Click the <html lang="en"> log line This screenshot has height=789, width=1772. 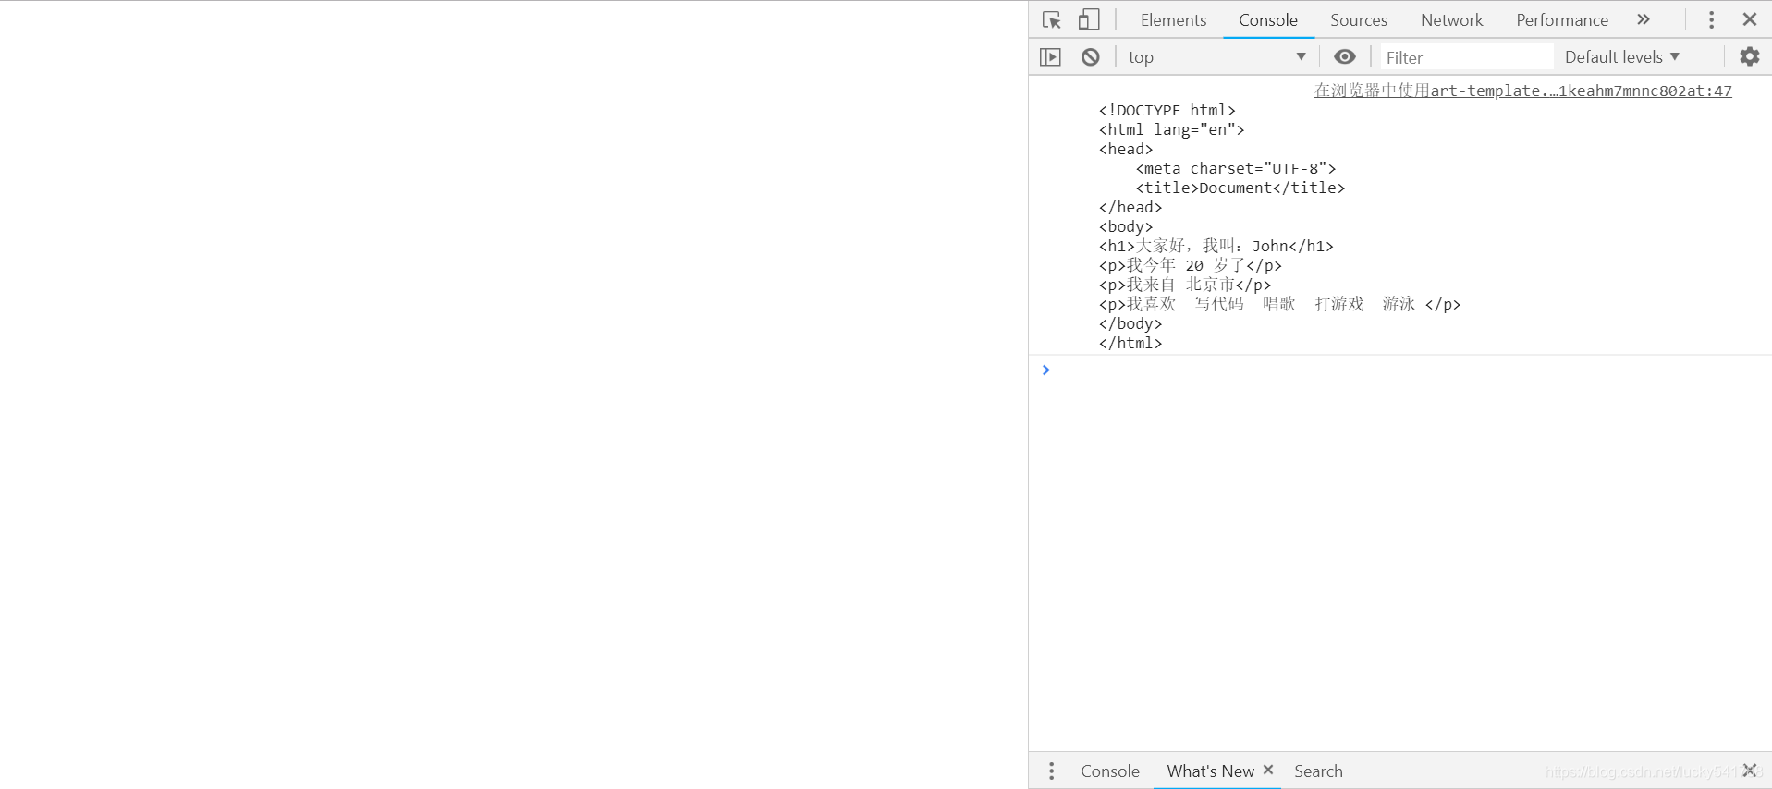[1171, 129]
